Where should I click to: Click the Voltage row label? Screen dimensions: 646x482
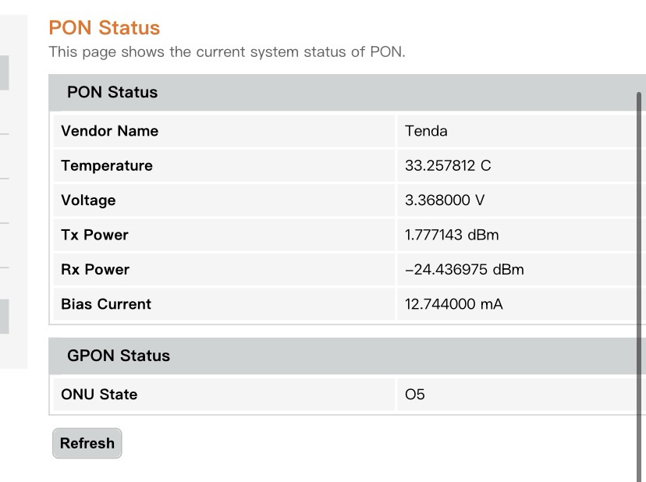click(x=88, y=200)
